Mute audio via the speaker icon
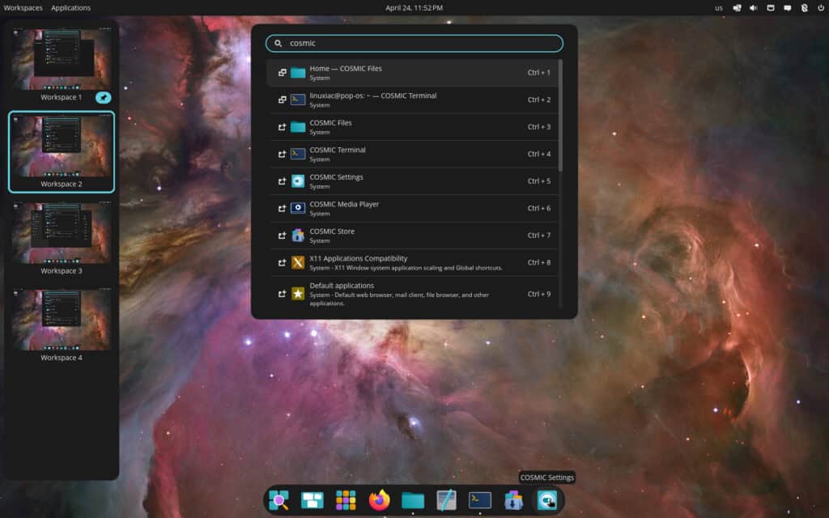829x518 pixels. 755,7
